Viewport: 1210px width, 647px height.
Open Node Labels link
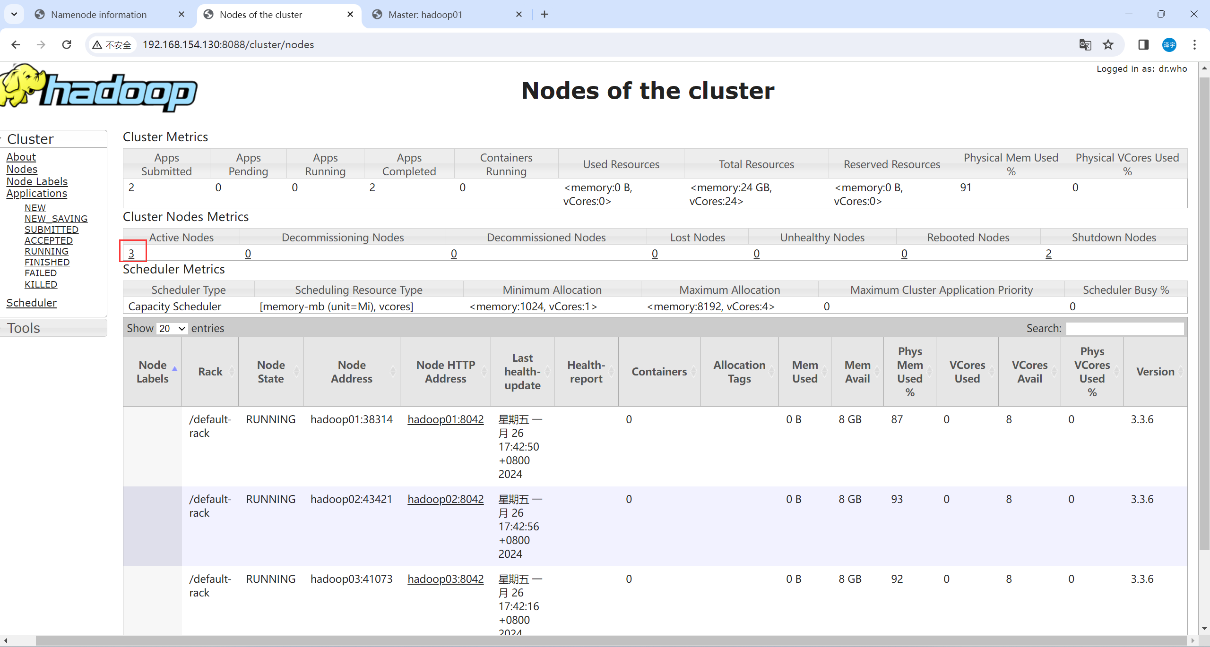(x=37, y=181)
